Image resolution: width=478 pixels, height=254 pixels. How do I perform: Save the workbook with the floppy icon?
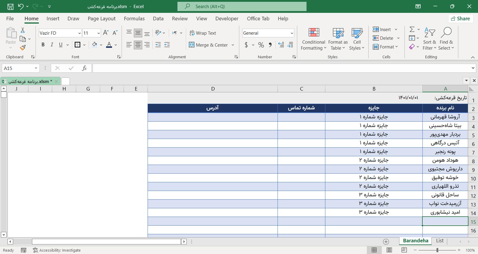click(10, 6)
